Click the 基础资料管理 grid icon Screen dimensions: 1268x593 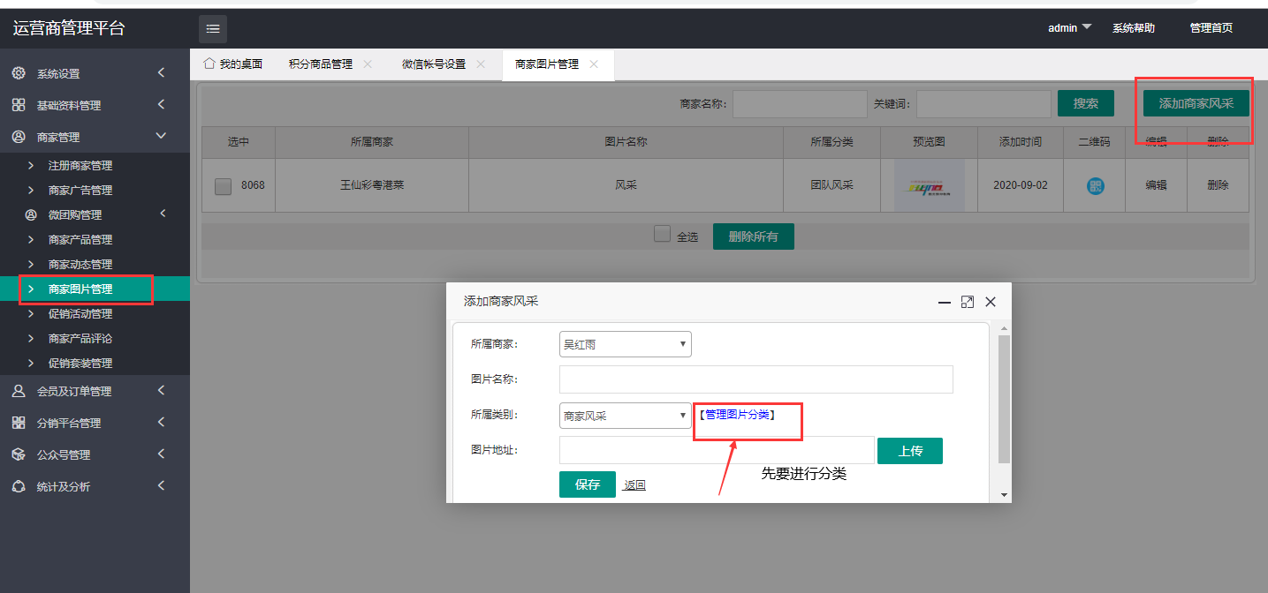click(19, 105)
